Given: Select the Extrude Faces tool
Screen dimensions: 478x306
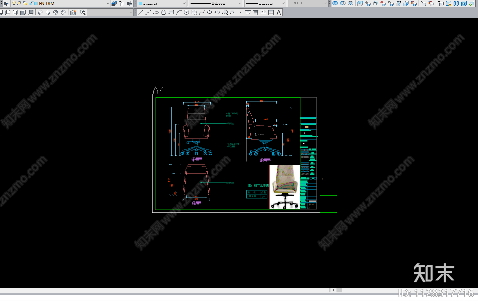Looking at the screenshot, I should coord(360,3).
